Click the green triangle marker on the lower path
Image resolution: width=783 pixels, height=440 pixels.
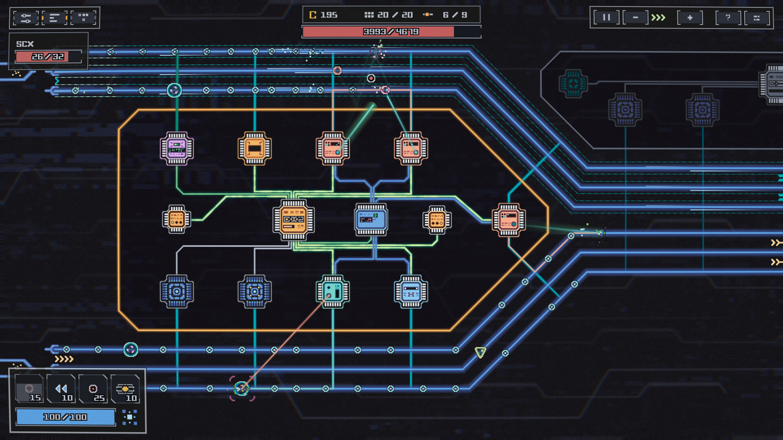(x=480, y=352)
